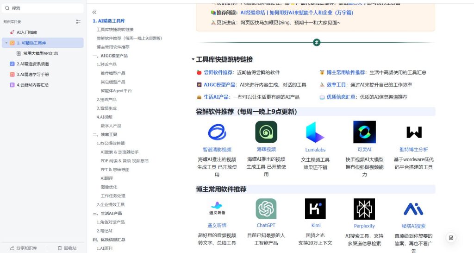Open the 推特博主分析 black W logo
This screenshot has height=253, width=474.
(x=414, y=132)
